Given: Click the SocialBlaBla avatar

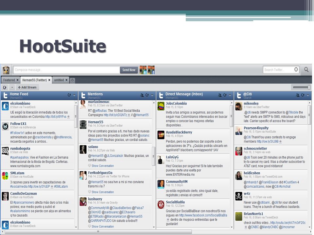Looking at the screenshot, I should click(x=161, y=205).
